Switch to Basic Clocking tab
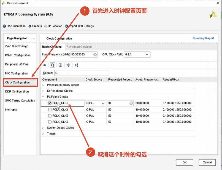 [x=52, y=47]
